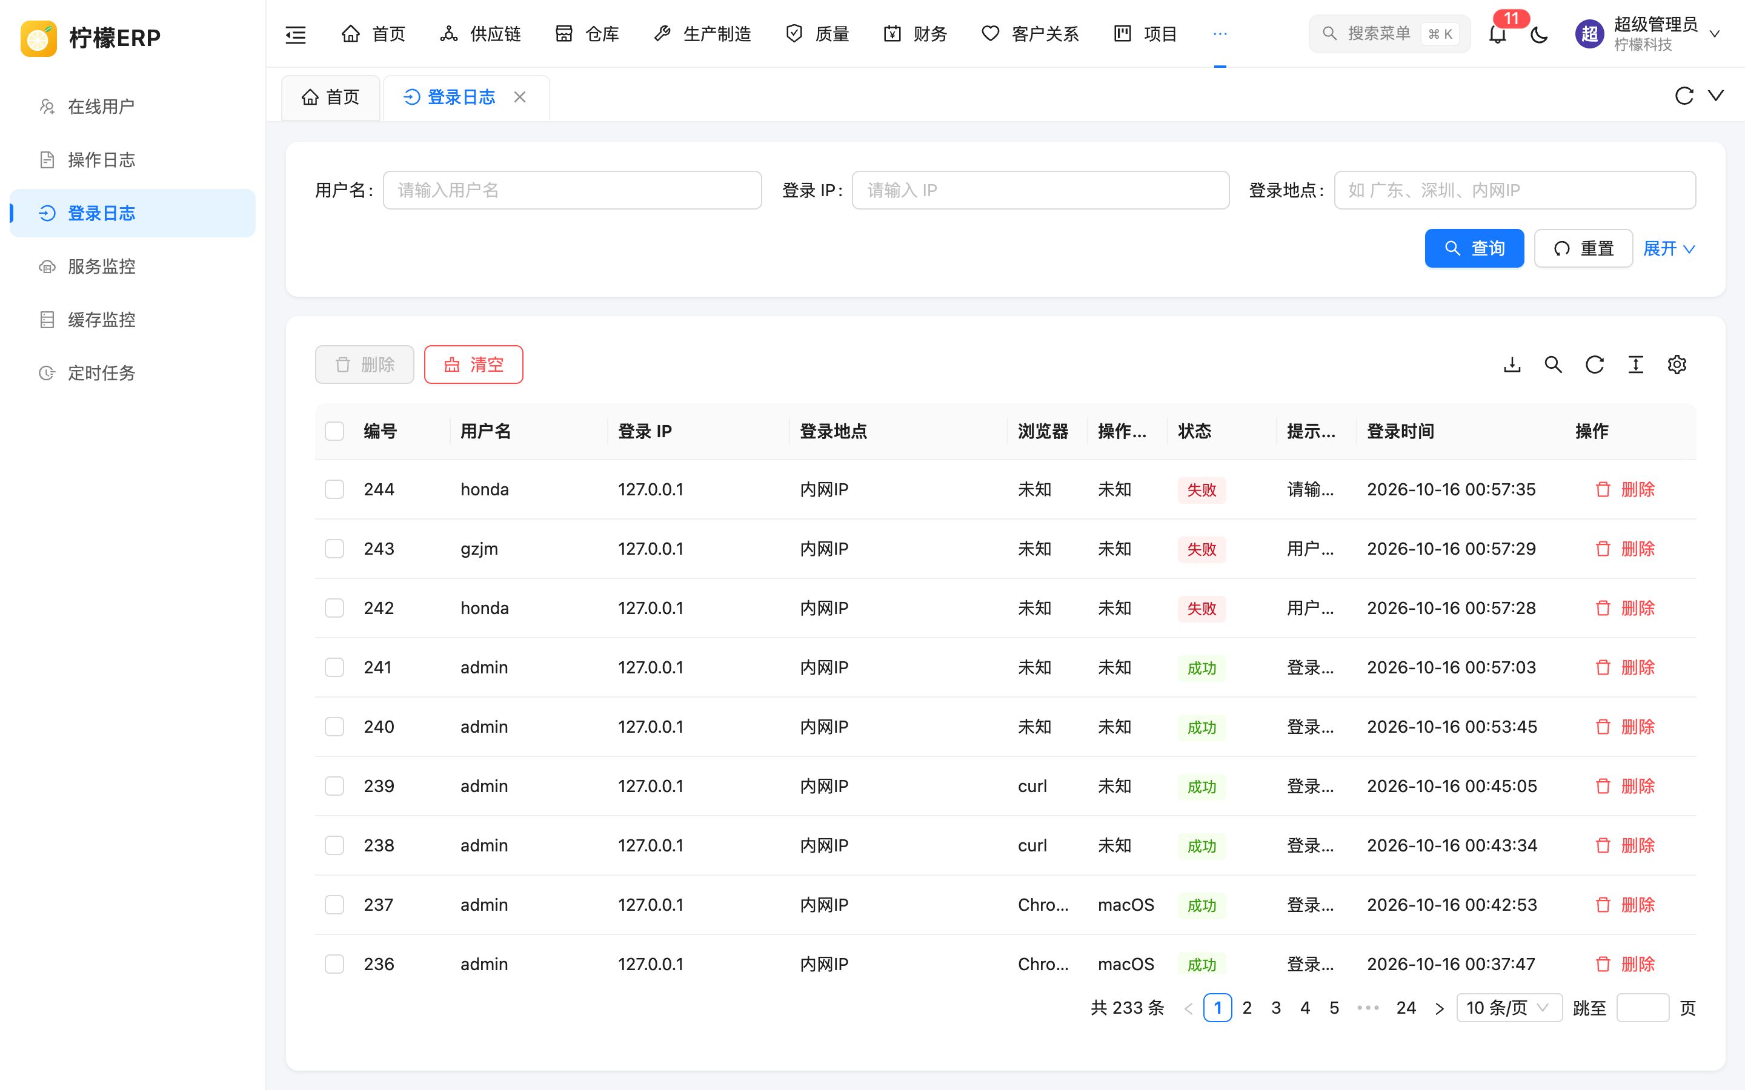The image size is (1745, 1090).
Task: Expand more search filters with 展开
Action: (x=1669, y=249)
